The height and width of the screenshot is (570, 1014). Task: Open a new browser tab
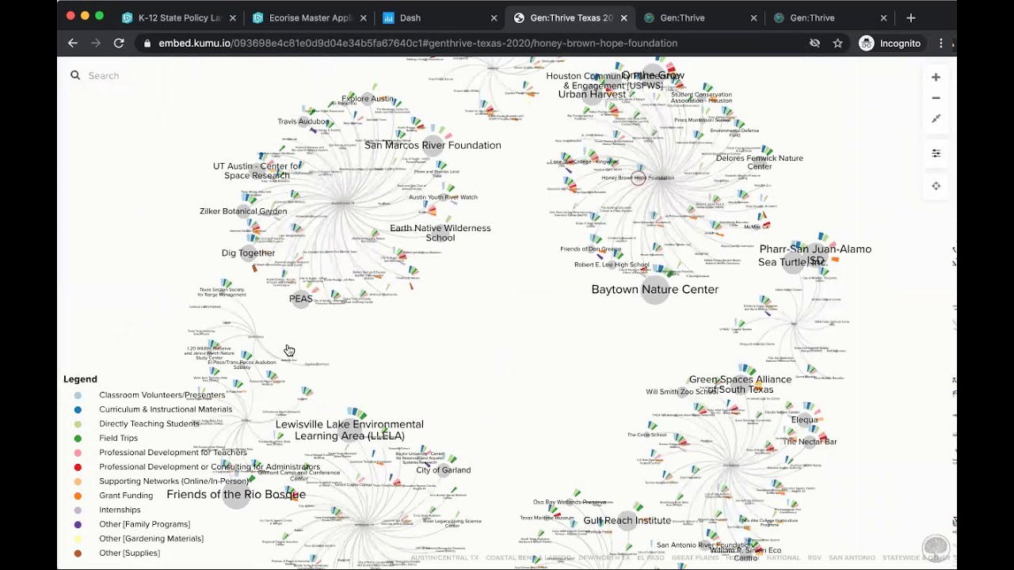[x=911, y=17]
